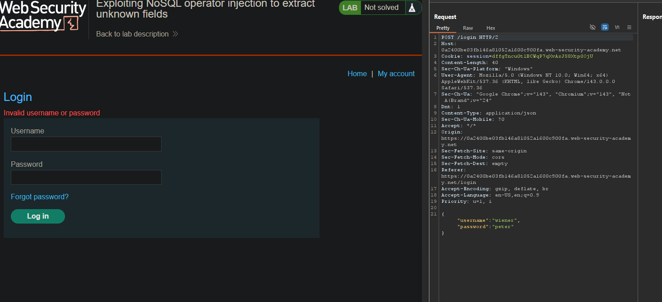Click the POST /login HTTP/2 line

(470, 37)
